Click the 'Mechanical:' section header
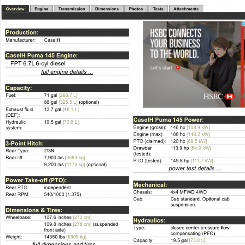245x245 pixels. coord(189,185)
